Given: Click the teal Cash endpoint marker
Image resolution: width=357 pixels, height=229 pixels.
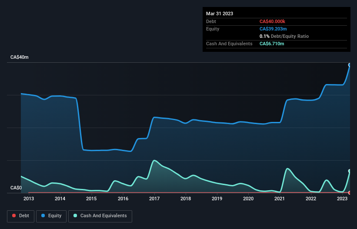Looking at the screenshot, I should pyautogui.click(x=350, y=171).
